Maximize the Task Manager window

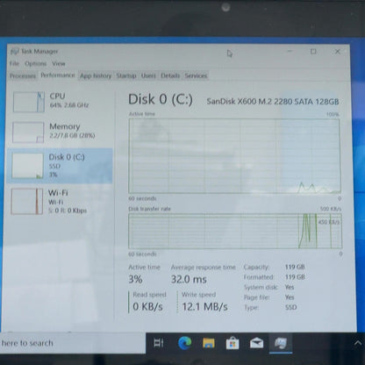(x=313, y=52)
